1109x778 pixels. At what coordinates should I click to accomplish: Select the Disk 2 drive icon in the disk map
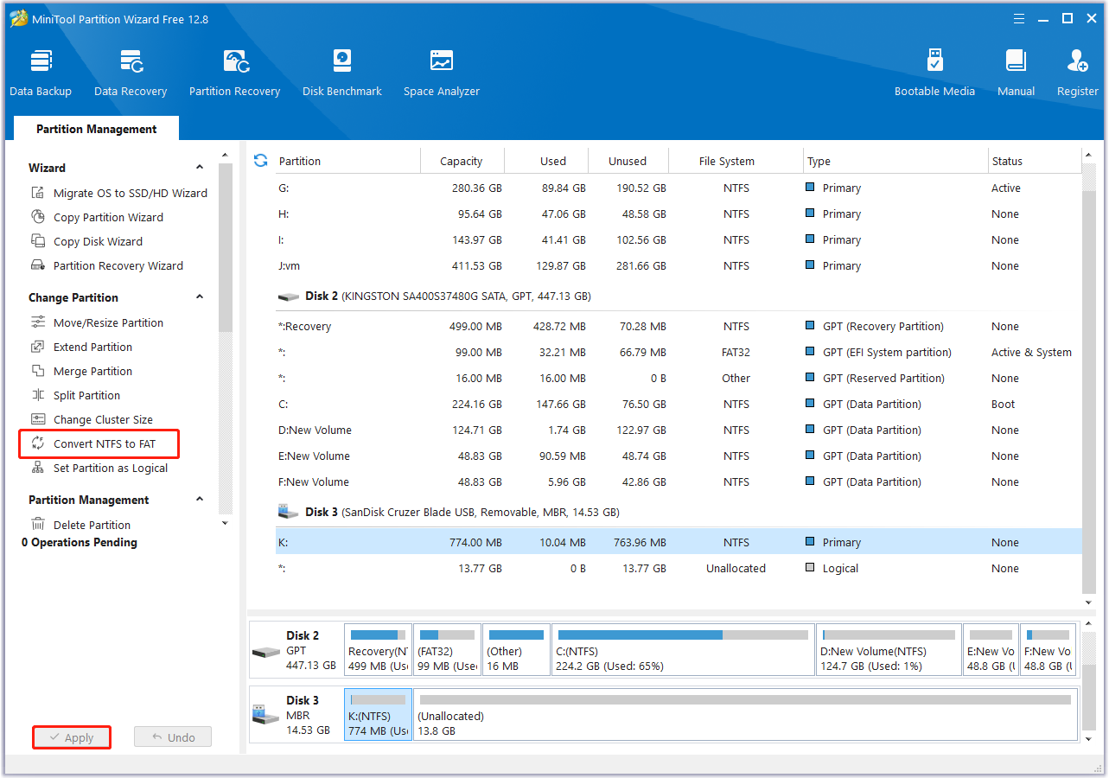coord(266,651)
